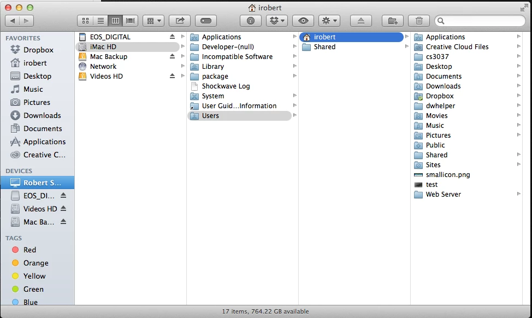Eject Mac Backup in the first column
This screenshot has width=532, height=318.
[173, 56]
